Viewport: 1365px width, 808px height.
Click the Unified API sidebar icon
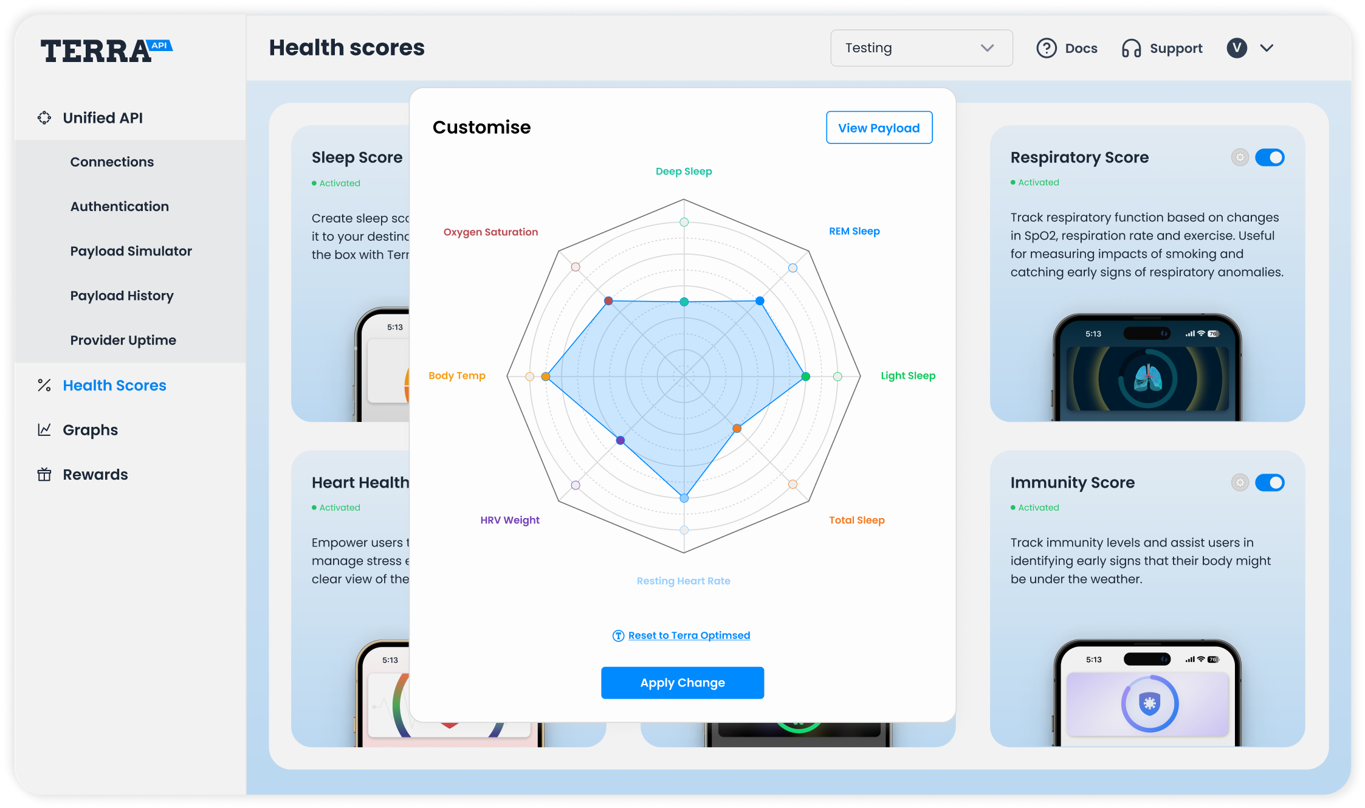[43, 117]
